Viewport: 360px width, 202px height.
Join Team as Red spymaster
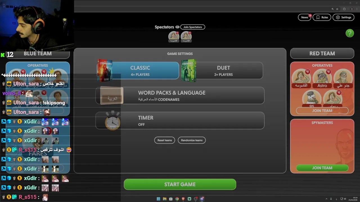tap(322, 168)
